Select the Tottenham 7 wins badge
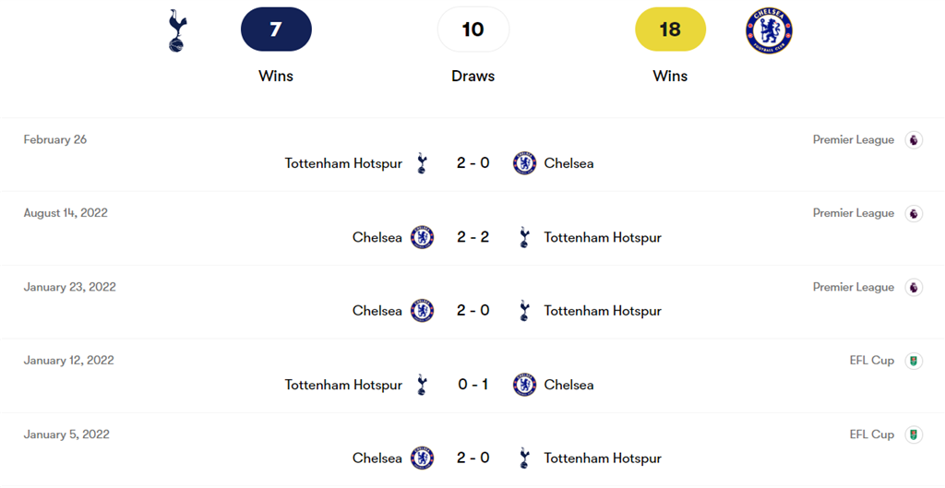 pos(276,30)
